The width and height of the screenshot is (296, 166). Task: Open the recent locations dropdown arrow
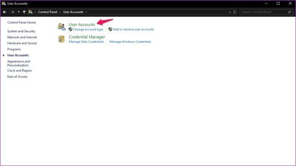[19, 12]
